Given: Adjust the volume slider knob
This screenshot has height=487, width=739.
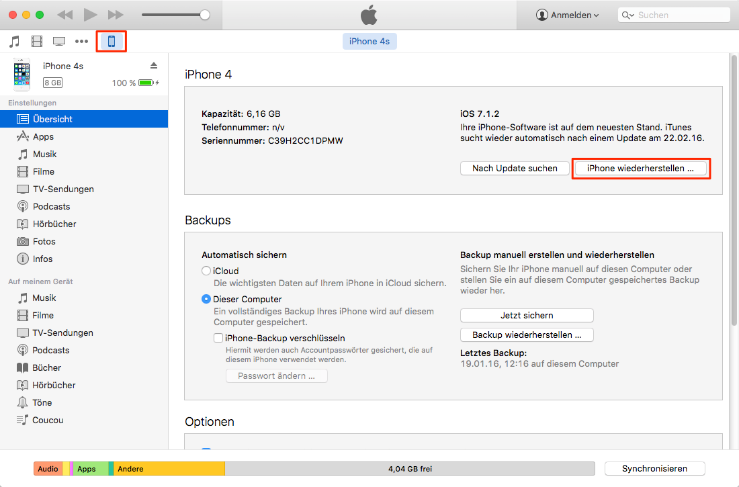Looking at the screenshot, I should (x=204, y=15).
